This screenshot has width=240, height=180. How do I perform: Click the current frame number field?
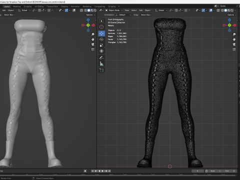[x=197, y=171]
